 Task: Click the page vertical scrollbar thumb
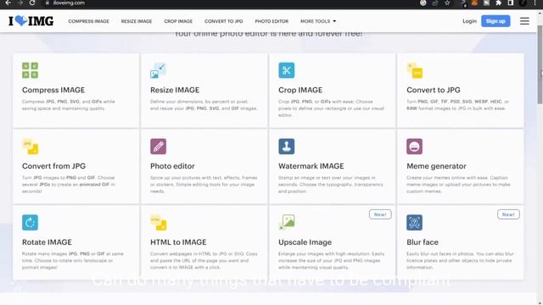540,64
